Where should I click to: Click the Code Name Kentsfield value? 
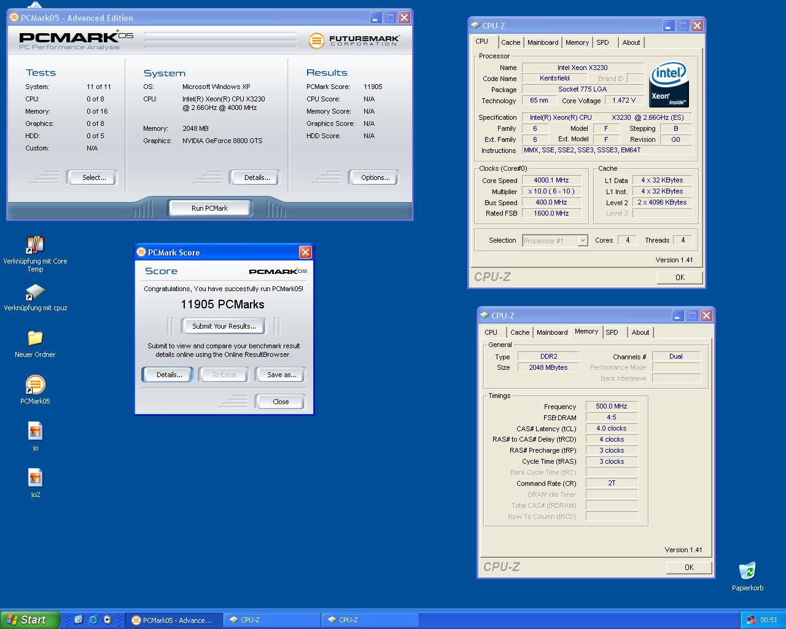(x=554, y=79)
